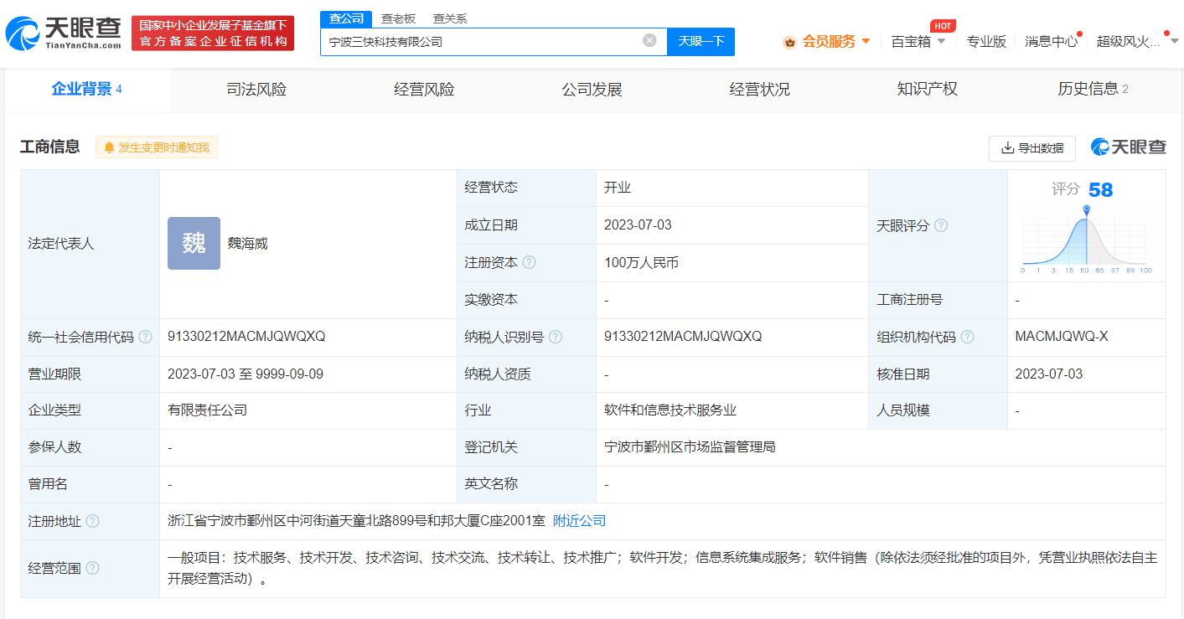Click the TianYanCha logo in the header
This screenshot has height=619, width=1184.
[x=63, y=33]
